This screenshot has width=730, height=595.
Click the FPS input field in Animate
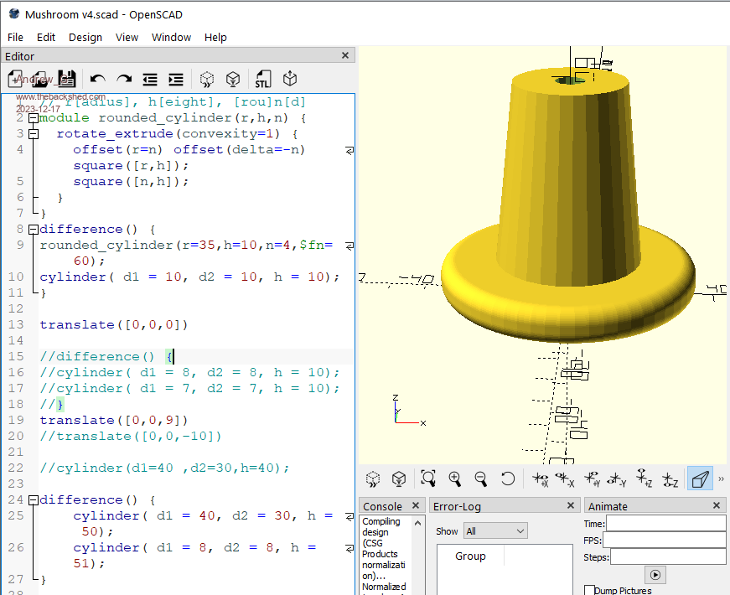pyautogui.click(x=664, y=540)
